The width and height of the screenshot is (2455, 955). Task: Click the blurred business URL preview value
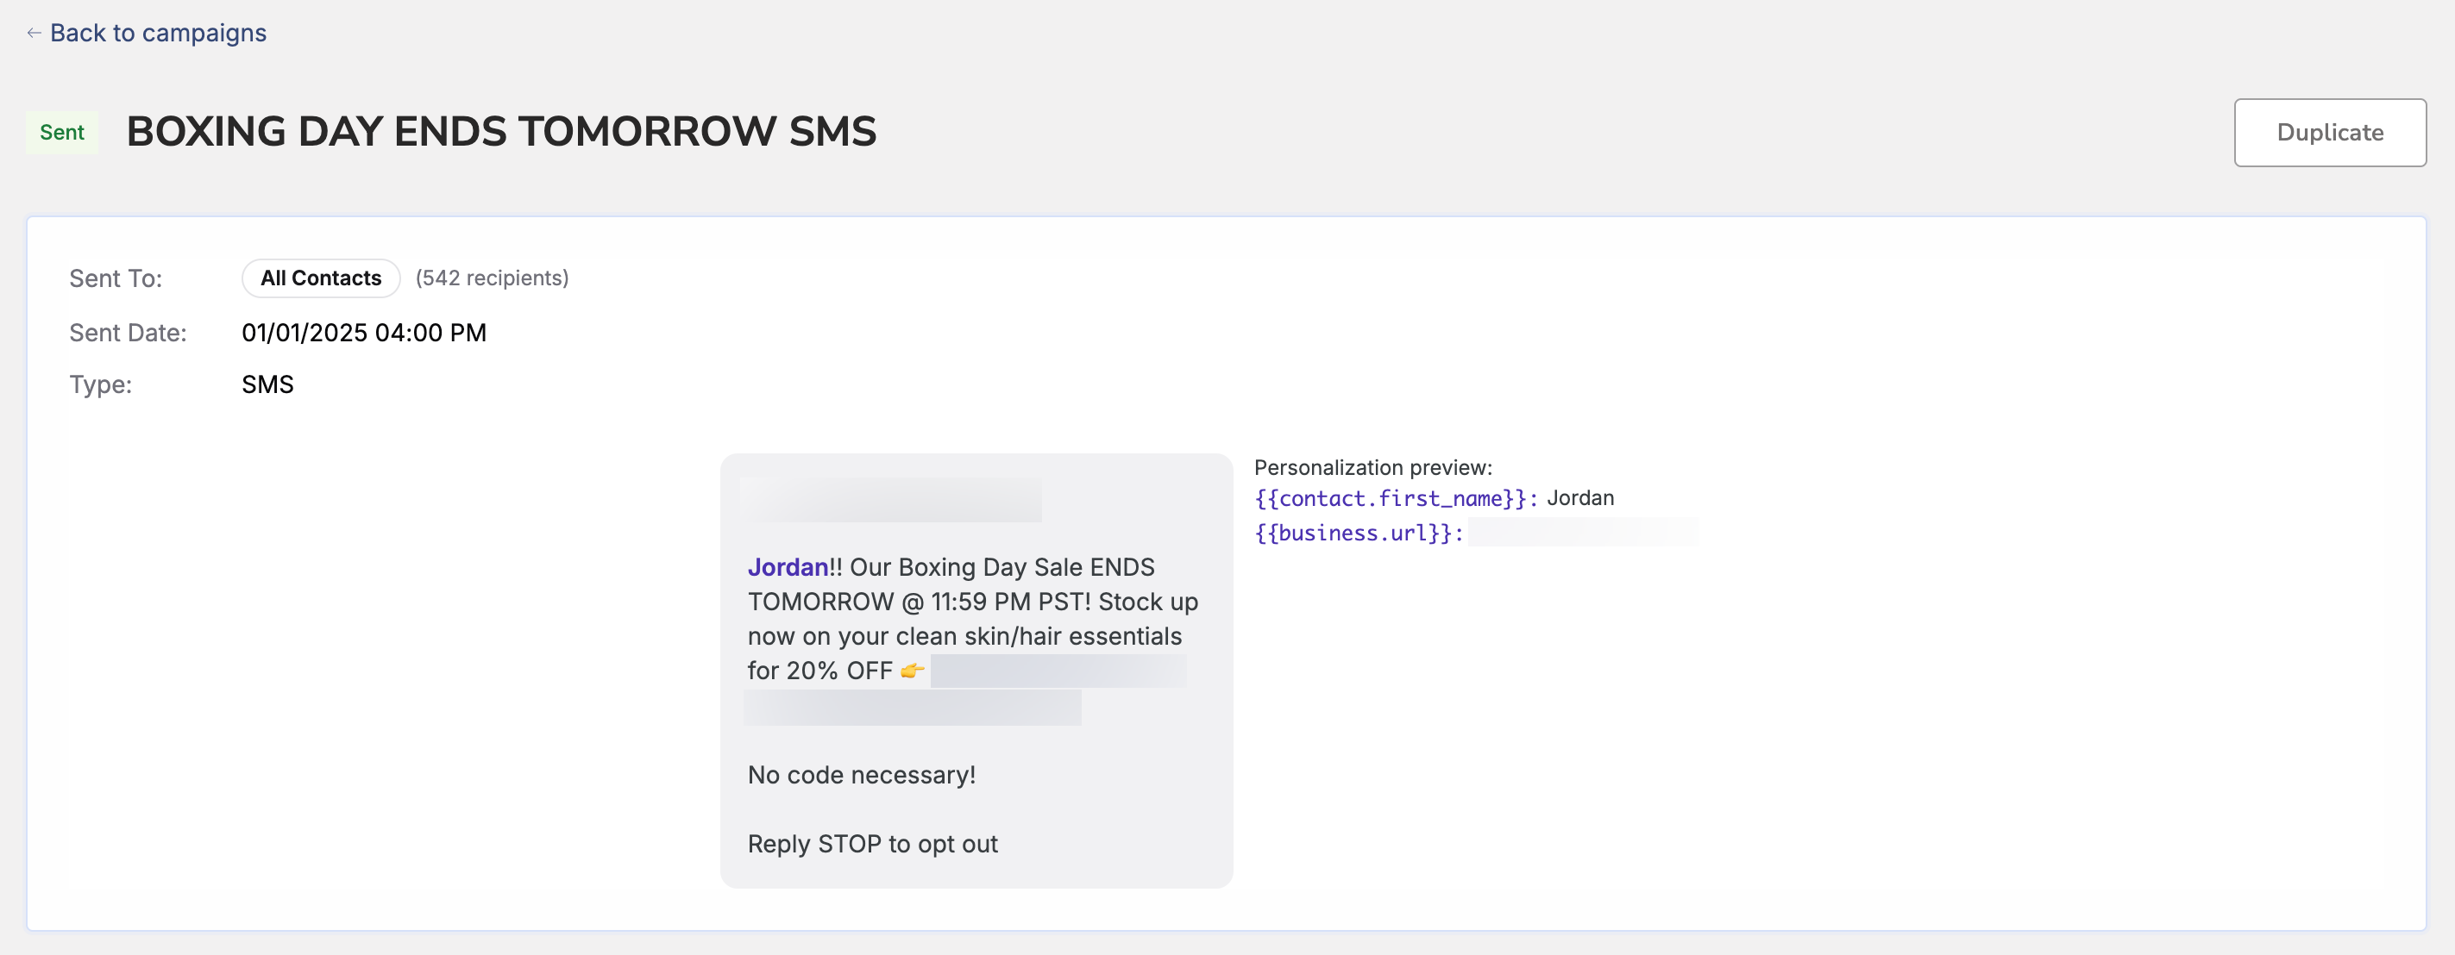click(1582, 533)
